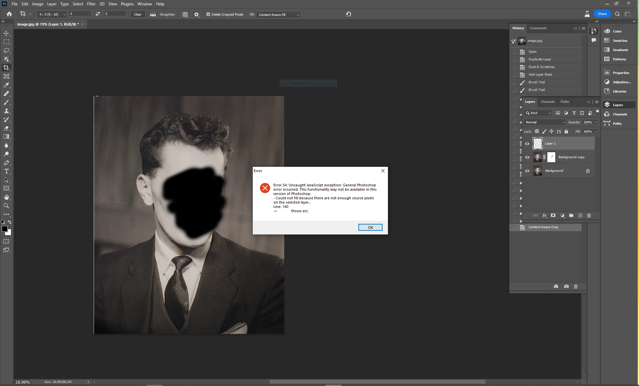Click the foreground color swatch
Screen dimensions: 639x386
click(5, 229)
